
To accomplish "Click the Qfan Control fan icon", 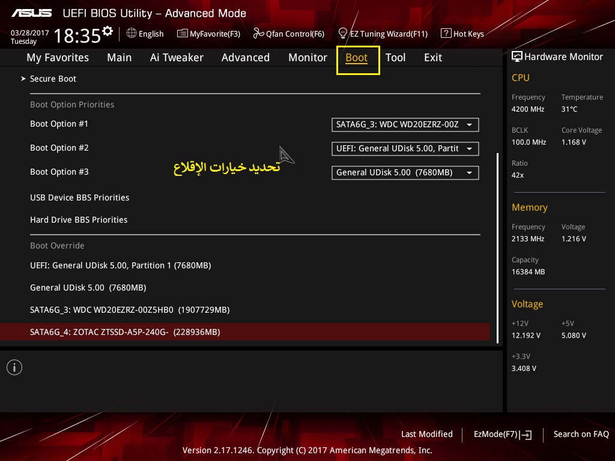I will pyautogui.click(x=258, y=34).
